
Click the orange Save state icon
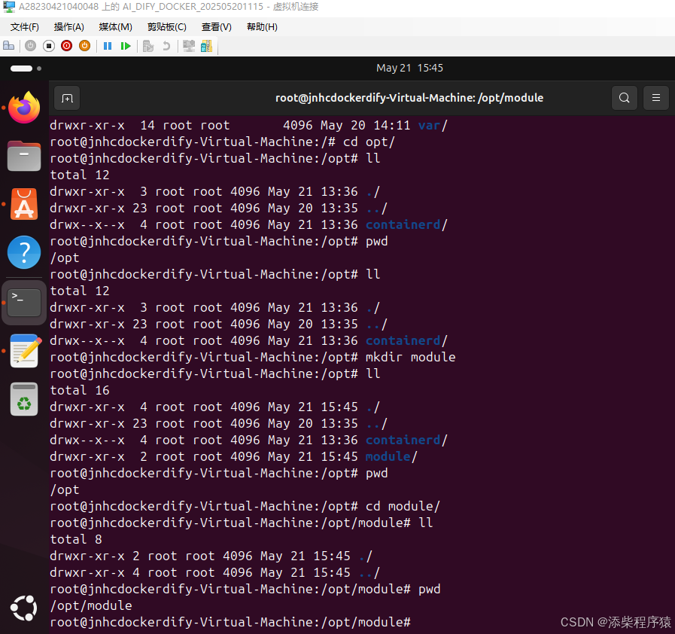(x=85, y=46)
